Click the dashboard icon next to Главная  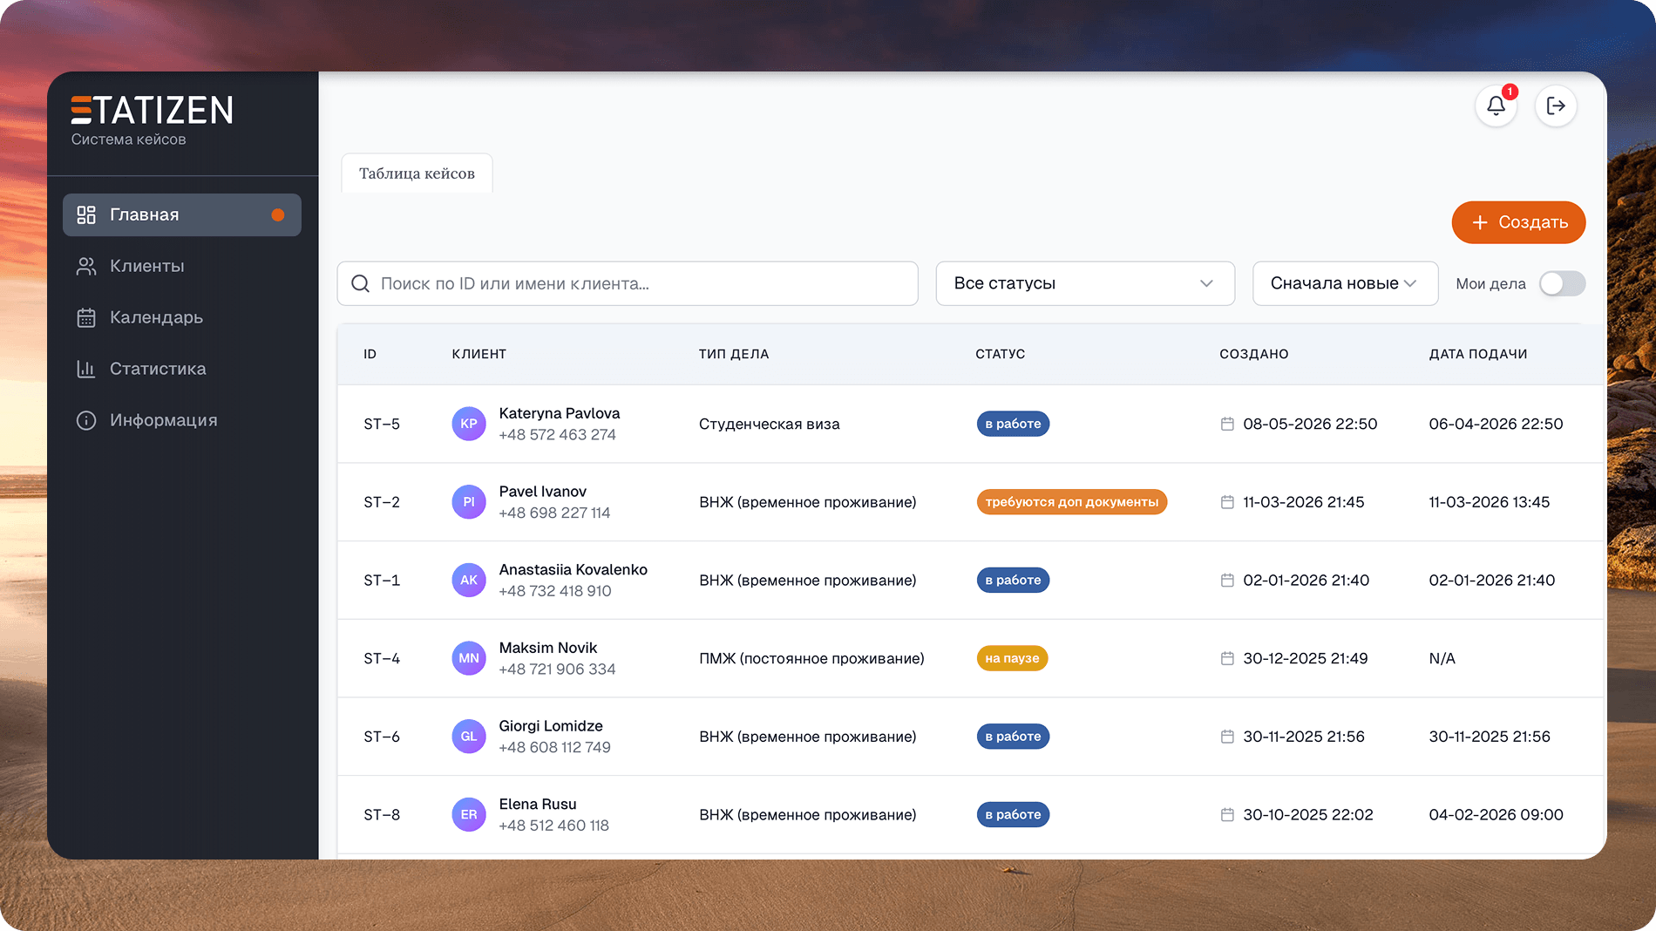(x=86, y=214)
